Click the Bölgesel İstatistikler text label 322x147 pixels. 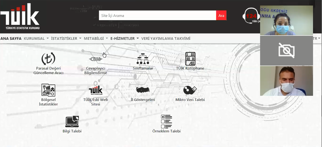pos(48,102)
